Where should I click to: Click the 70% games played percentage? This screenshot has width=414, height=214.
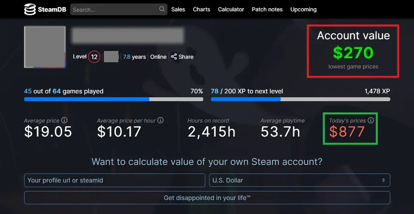pyautogui.click(x=197, y=91)
